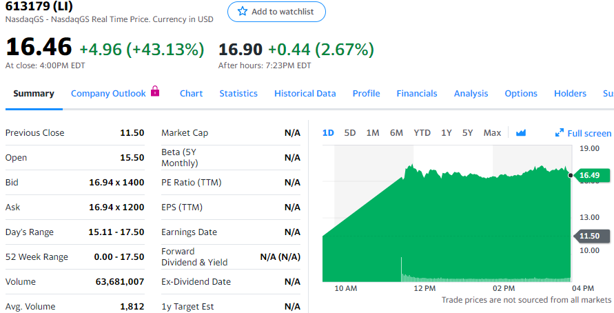The image size is (614, 313).
Task: Go to the Statistics tab
Action: click(x=238, y=94)
